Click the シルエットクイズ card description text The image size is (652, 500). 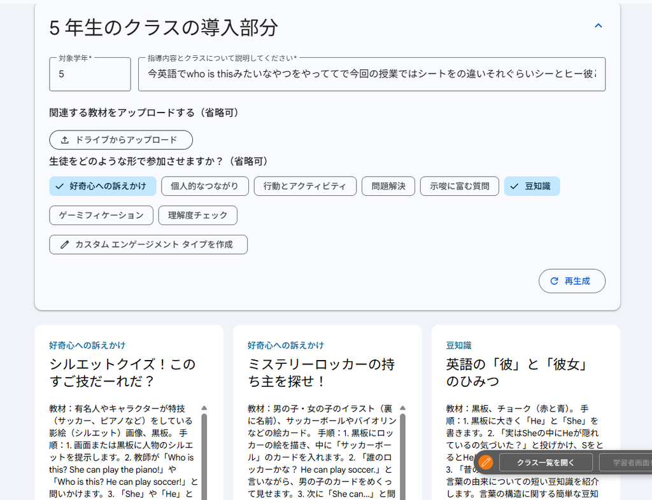pos(124,452)
